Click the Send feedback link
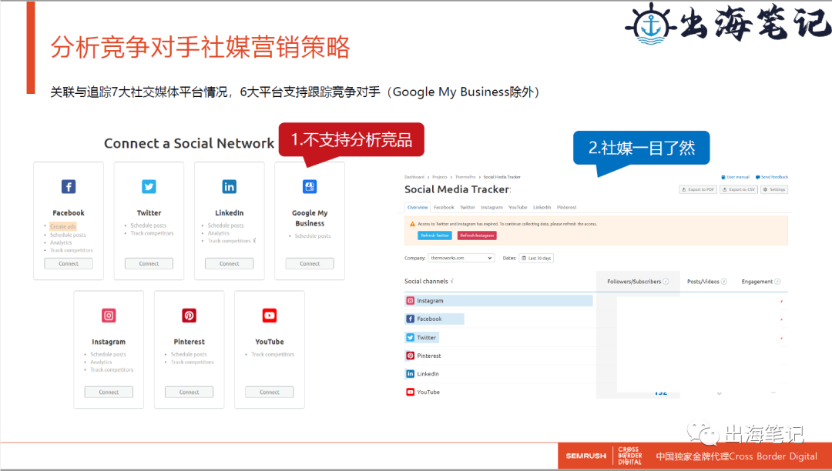The height and width of the screenshot is (471, 832). (x=772, y=177)
